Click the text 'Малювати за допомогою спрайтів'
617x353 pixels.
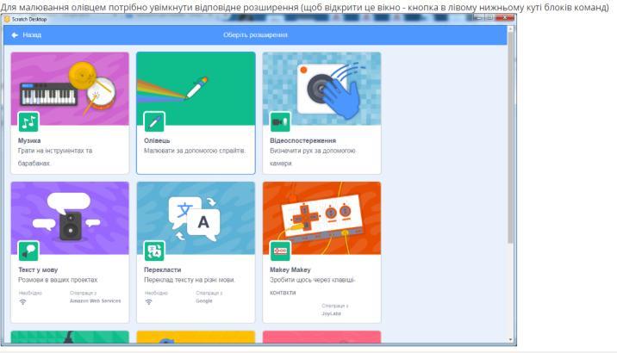click(x=195, y=151)
